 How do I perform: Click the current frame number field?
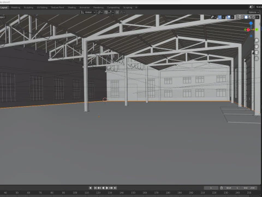tap(211, 188)
